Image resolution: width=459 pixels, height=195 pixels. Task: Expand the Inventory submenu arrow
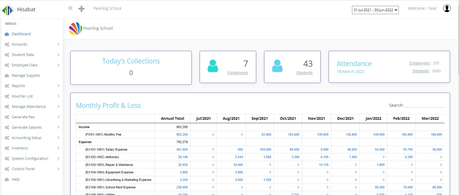(58, 148)
